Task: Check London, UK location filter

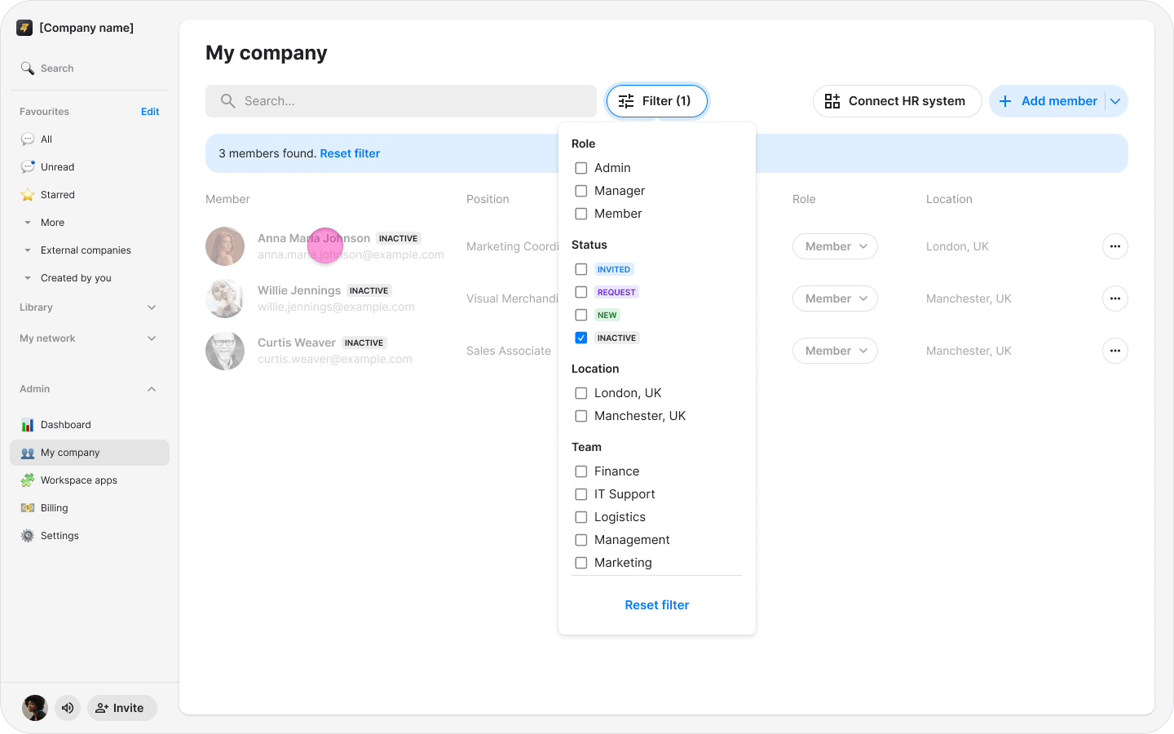Action: click(581, 393)
